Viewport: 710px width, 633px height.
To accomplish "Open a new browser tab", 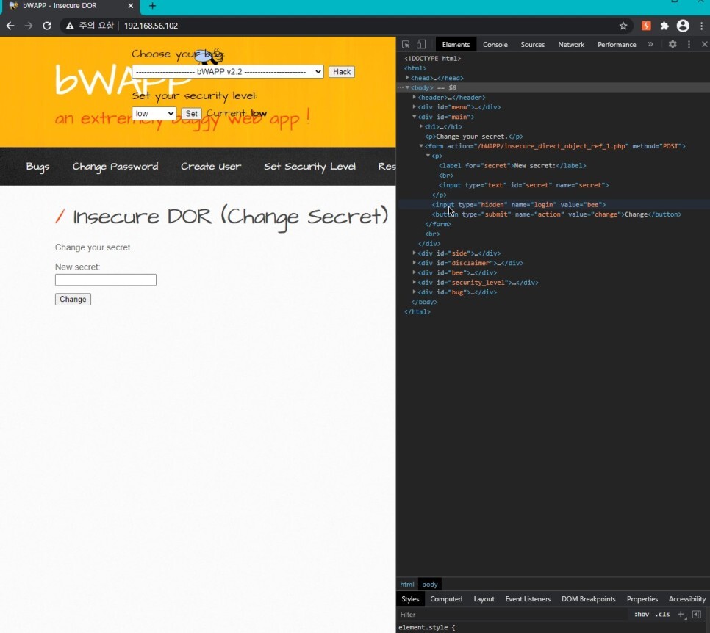I will 153,6.
